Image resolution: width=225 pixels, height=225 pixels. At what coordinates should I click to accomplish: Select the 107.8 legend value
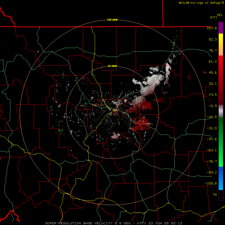pyautogui.click(x=212, y=28)
